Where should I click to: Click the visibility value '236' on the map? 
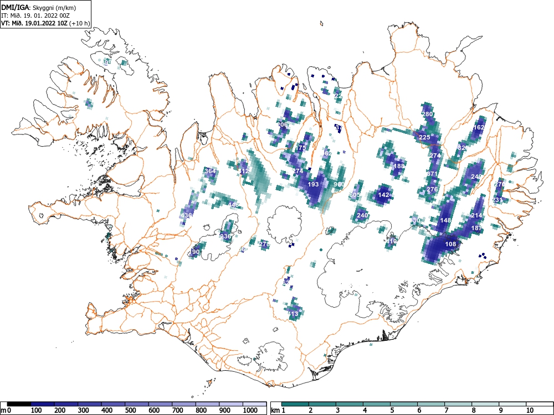point(225,236)
